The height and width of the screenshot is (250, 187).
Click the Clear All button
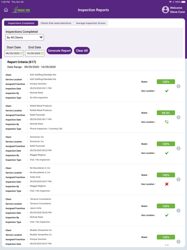tap(82, 51)
